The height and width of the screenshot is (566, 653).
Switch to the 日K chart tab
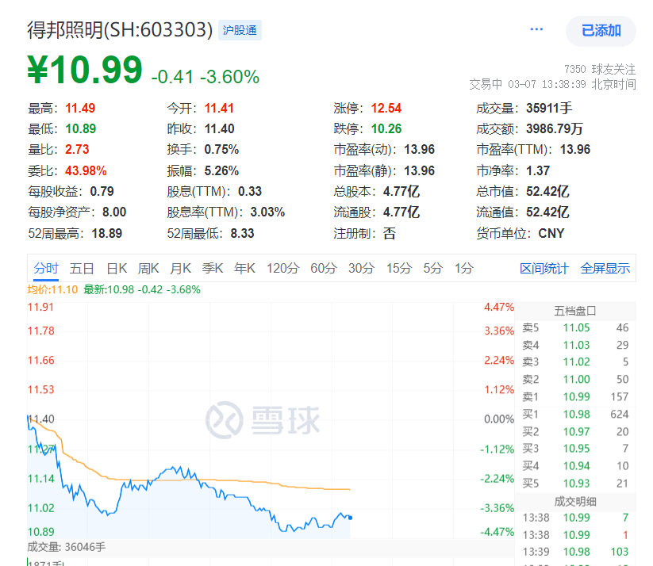pos(117,268)
